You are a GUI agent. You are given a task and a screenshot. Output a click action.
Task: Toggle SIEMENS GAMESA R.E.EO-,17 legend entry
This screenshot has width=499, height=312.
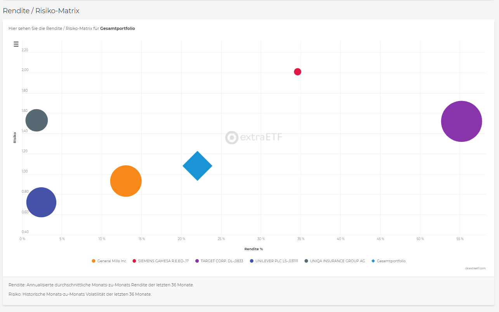click(x=160, y=261)
